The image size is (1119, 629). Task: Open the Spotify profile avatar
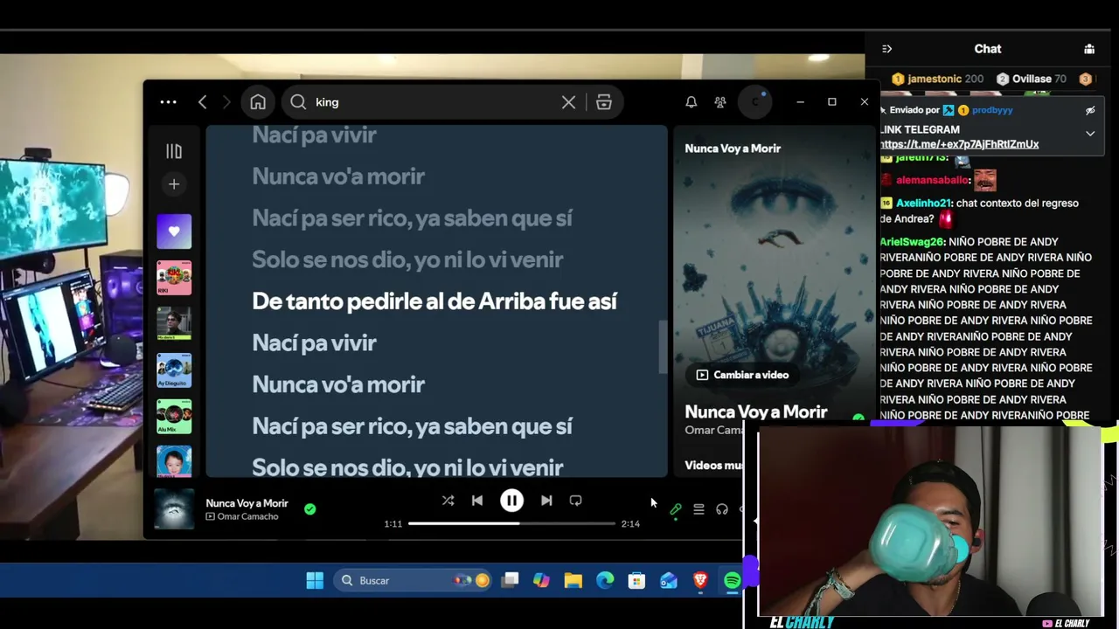point(755,102)
